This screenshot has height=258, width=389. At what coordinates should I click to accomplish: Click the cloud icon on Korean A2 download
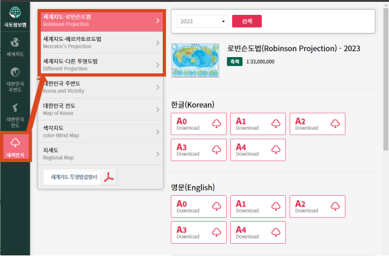[335, 124]
